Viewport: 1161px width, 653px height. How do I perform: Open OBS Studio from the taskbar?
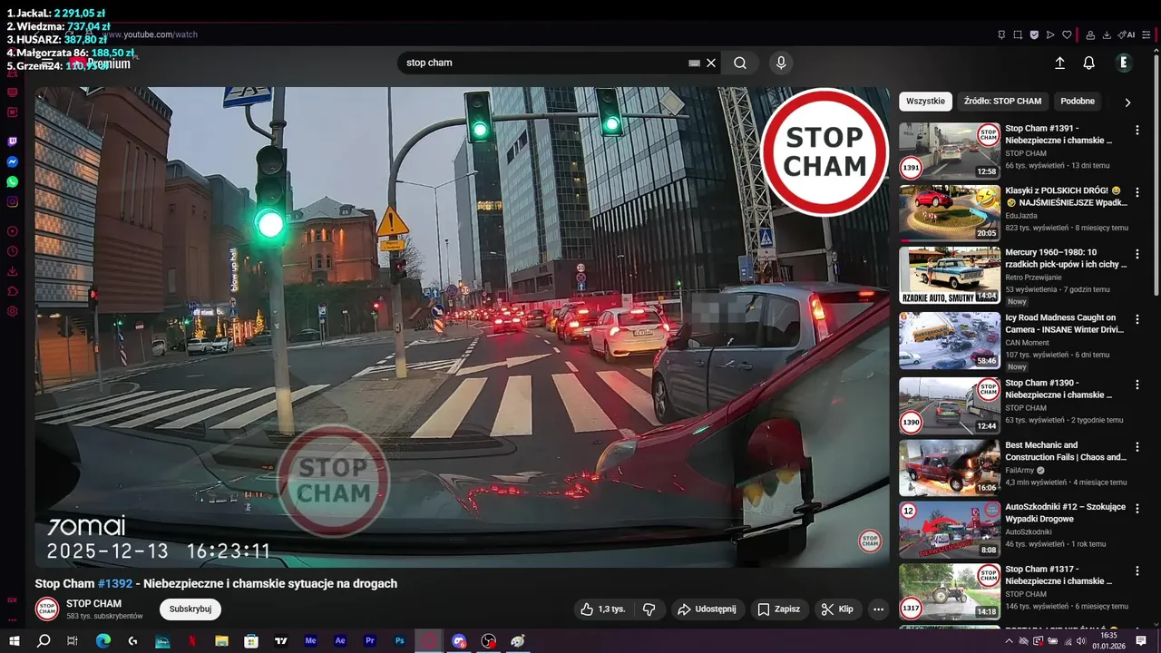489,640
